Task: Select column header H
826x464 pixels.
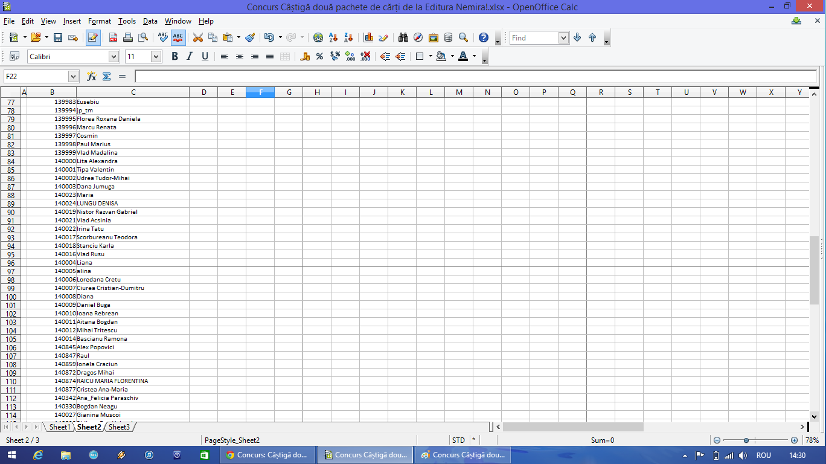Action: (x=317, y=92)
